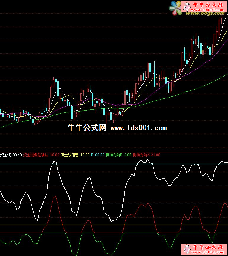
Task: Click the colorful pinwheel flower logo
Action: [176, 7]
